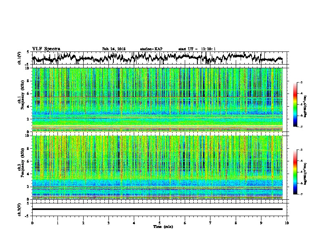Click the date text "Feb. 24, 2018"
The height and width of the screenshot is (250, 323).
[114, 49]
